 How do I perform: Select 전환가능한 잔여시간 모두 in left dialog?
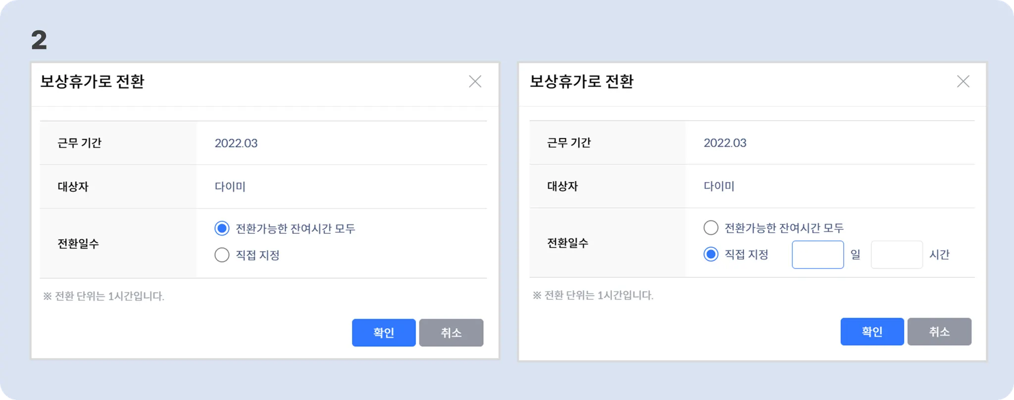[x=222, y=228]
